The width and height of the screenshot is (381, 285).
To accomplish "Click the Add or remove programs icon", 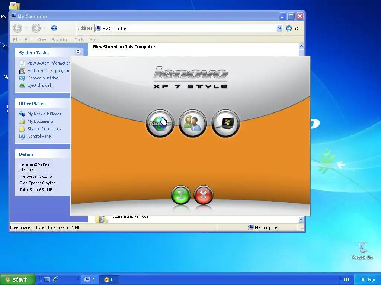I will (x=22, y=71).
